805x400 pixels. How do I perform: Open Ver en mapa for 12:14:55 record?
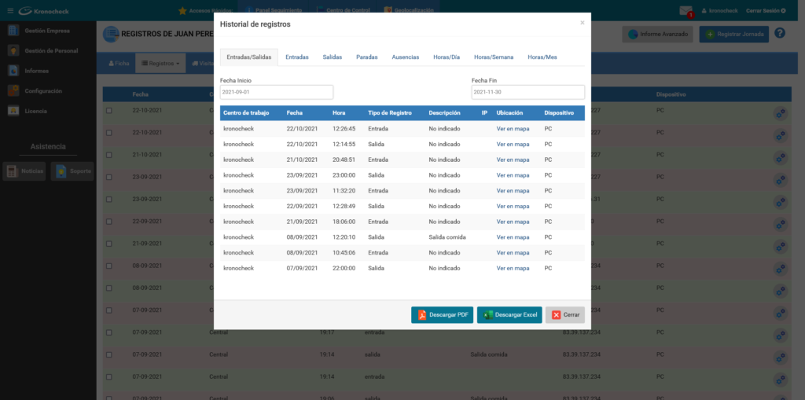tap(513, 145)
